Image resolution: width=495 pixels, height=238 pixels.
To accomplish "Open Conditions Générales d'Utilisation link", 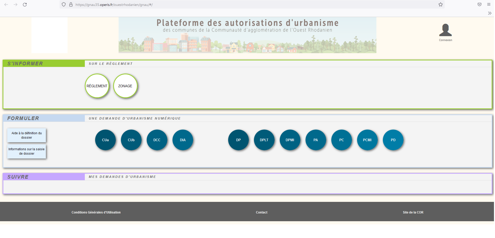I will point(96,212).
